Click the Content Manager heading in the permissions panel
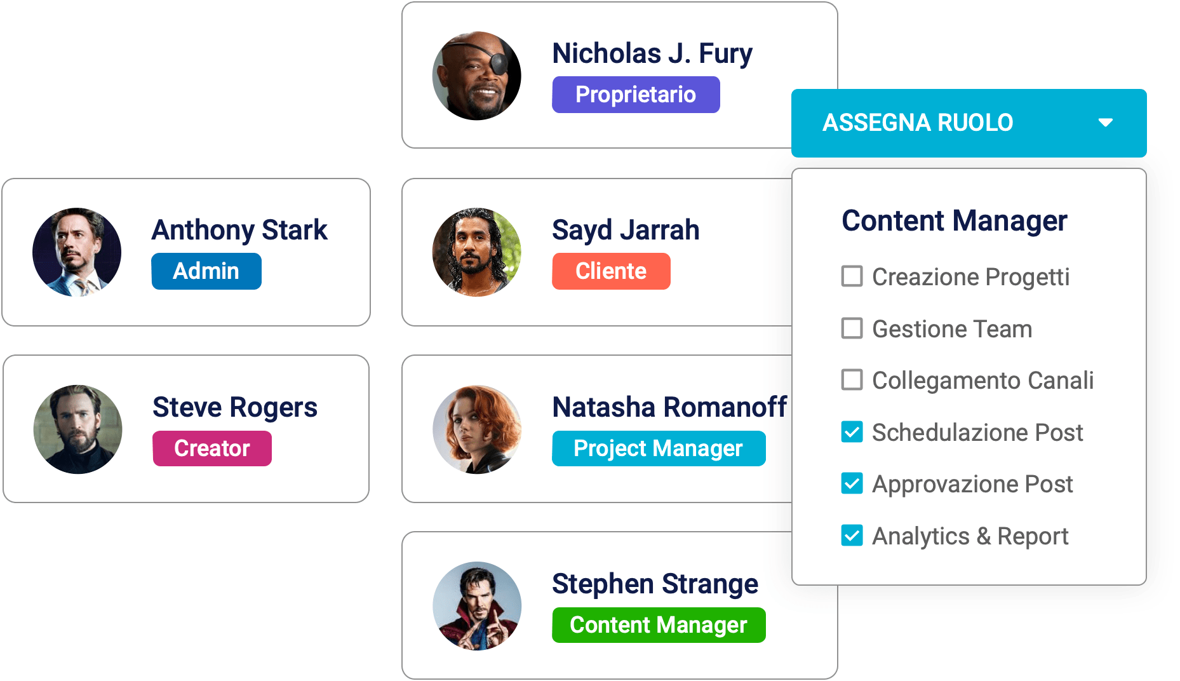This screenshot has height=681, width=1180. pos(954,221)
